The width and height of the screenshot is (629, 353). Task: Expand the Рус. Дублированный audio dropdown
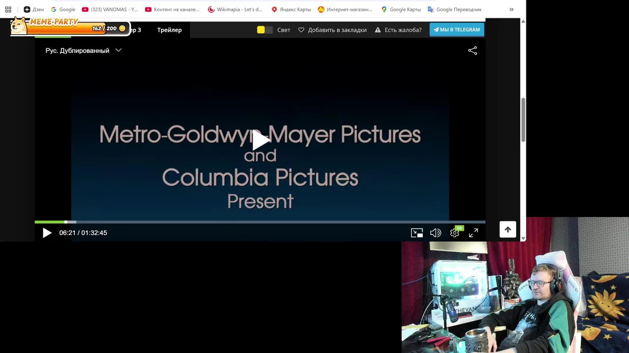coord(84,50)
